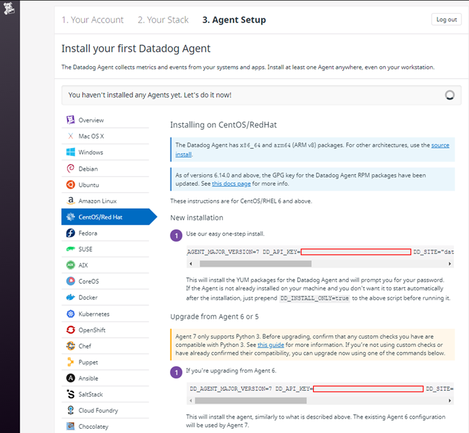Click the Mac OS X icon
This screenshot has width=469, height=433.
pos(70,136)
